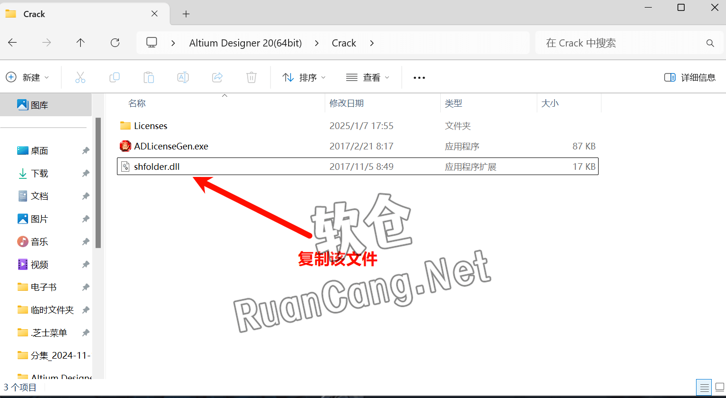Click the 87 KB size cell

(584, 146)
